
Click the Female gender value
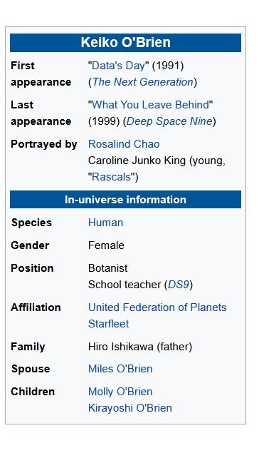click(106, 245)
